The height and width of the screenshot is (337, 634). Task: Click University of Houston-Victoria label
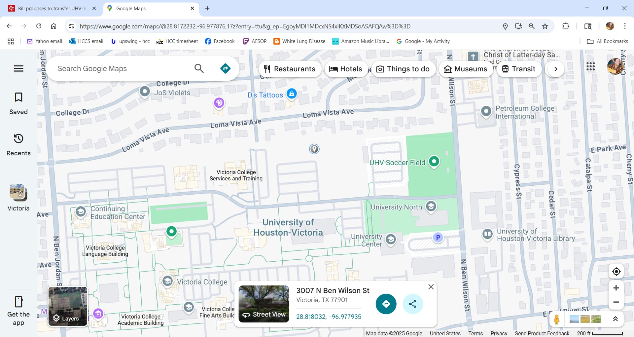click(288, 227)
